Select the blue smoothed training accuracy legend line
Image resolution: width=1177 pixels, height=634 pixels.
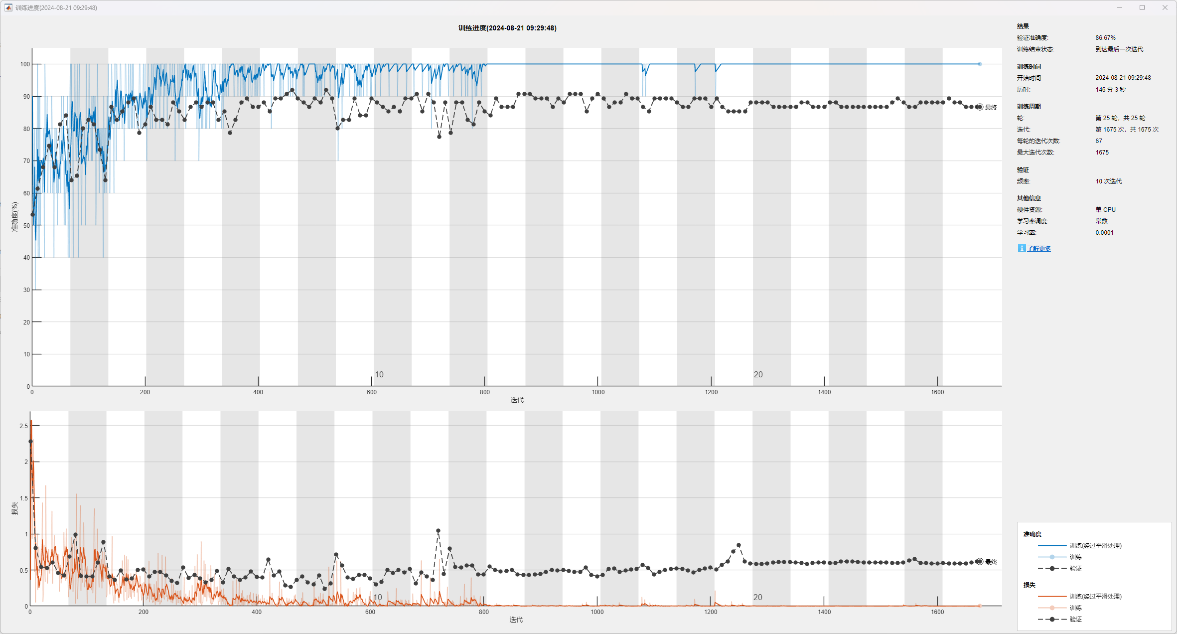tap(1052, 546)
